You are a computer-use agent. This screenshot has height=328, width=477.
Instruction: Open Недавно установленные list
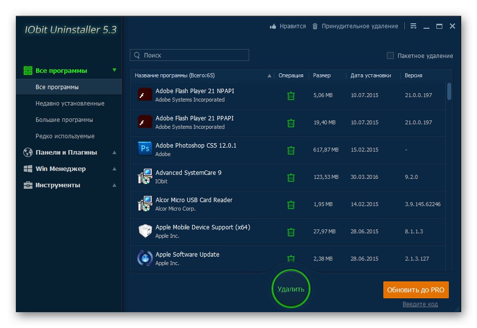(x=70, y=104)
